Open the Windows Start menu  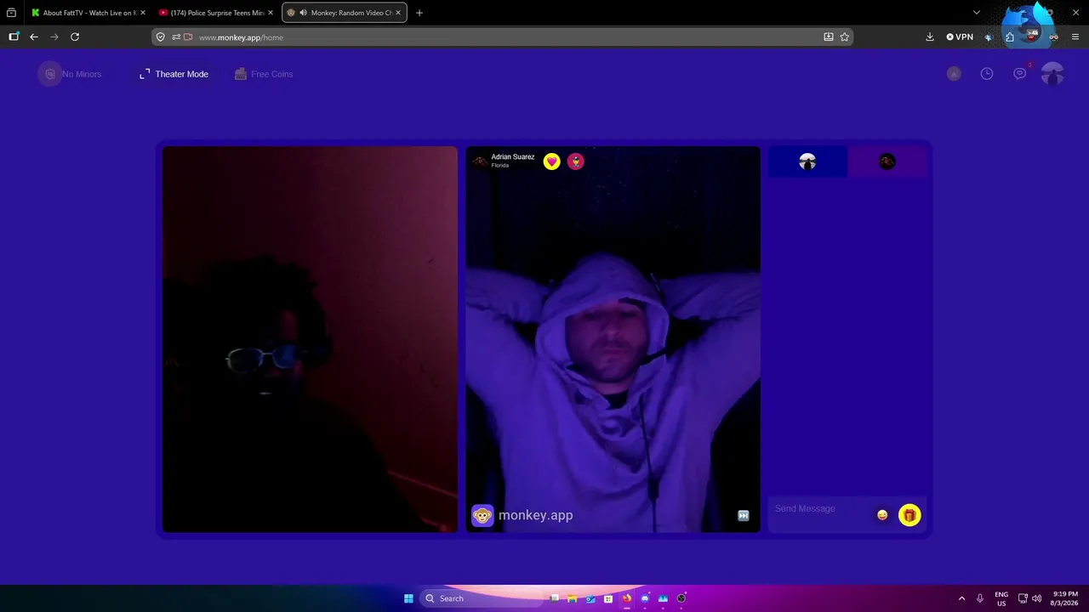pyautogui.click(x=408, y=598)
